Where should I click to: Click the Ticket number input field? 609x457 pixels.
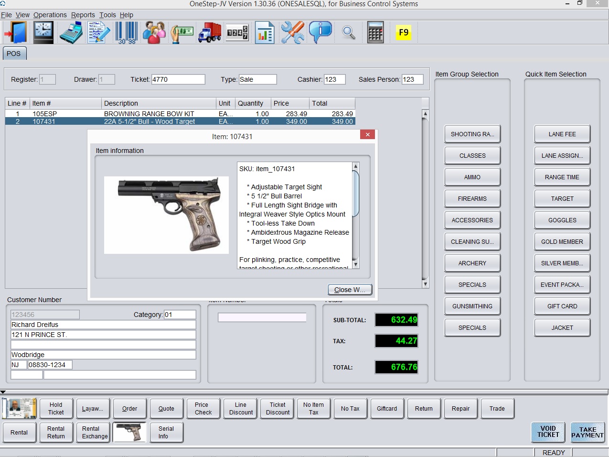(x=178, y=79)
